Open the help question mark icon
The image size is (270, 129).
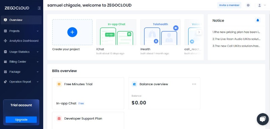click(x=248, y=5)
